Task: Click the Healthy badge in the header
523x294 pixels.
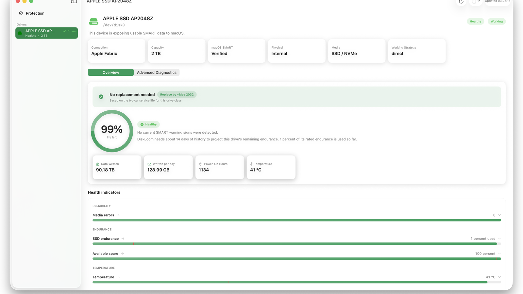Action: coord(475,22)
